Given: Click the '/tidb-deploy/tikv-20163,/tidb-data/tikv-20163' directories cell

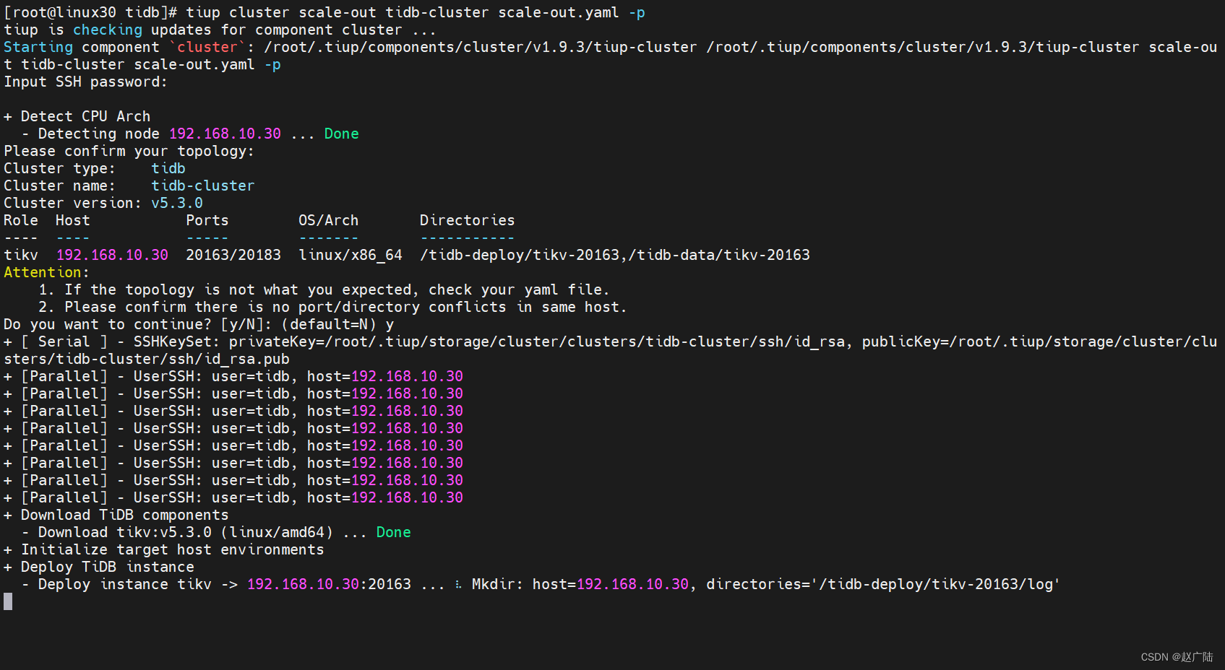Looking at the screenshot, I should [x=615, y=255].
